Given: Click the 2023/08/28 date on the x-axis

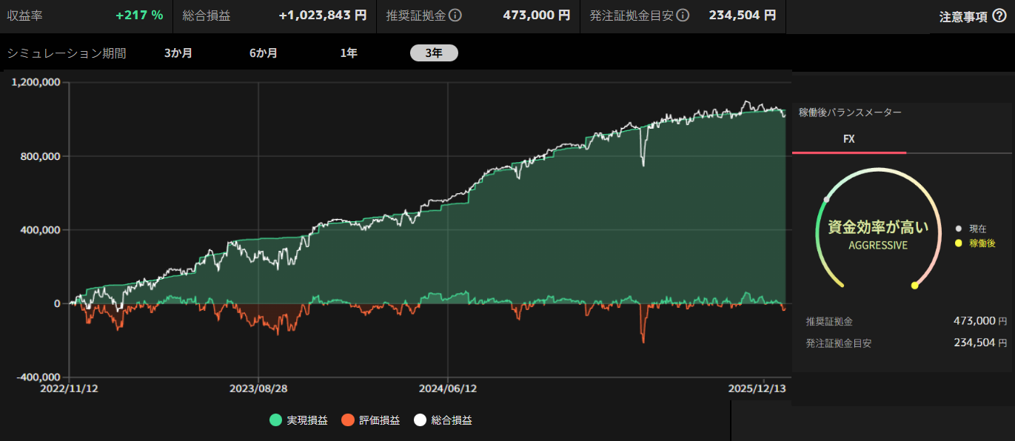Looking at the screenshot, I should point(258,388).
